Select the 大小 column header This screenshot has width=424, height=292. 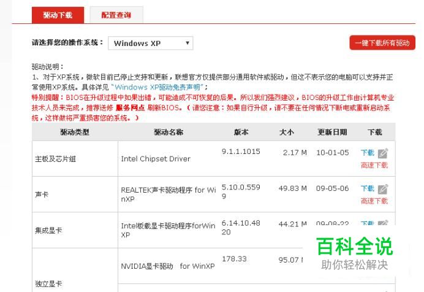point(286,132)
